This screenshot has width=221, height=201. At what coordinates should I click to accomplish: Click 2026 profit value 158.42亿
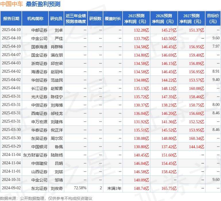coord(169,171)
